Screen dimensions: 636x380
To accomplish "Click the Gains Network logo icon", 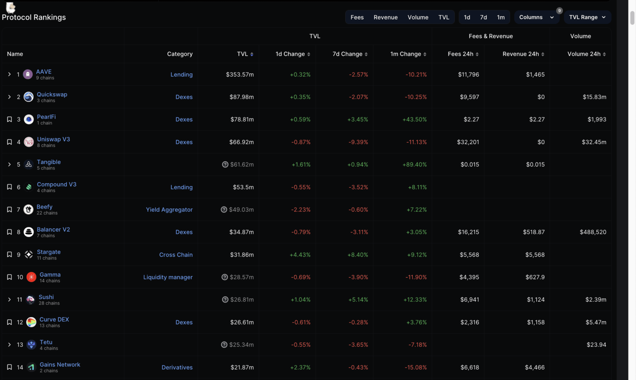I will pos(31,368).
